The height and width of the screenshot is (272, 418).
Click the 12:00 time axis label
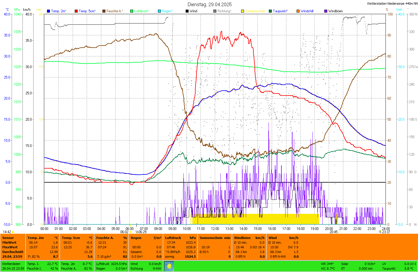tap(215, 229)
